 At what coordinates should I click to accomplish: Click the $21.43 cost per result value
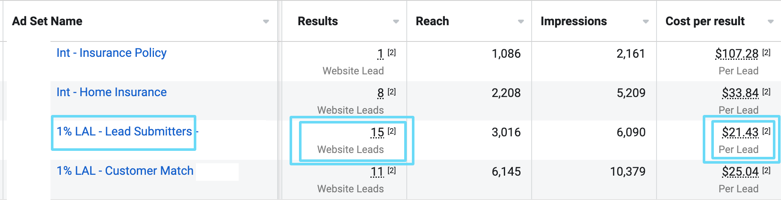point(740,132)
